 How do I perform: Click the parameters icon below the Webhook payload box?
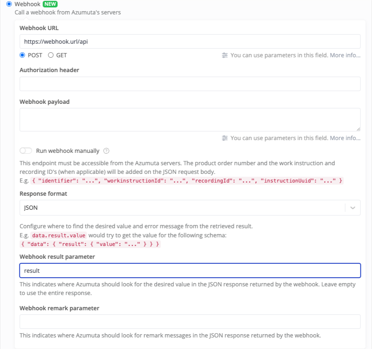click(225, 138)
